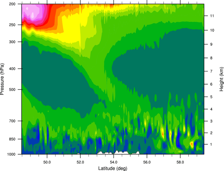Click the "Latitude (deg)" axis title
This screenshot has height=171, width=224.
tap(113, 168)
